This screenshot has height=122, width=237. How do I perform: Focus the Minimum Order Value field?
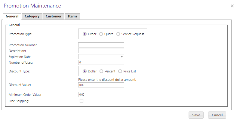[101, 95]
